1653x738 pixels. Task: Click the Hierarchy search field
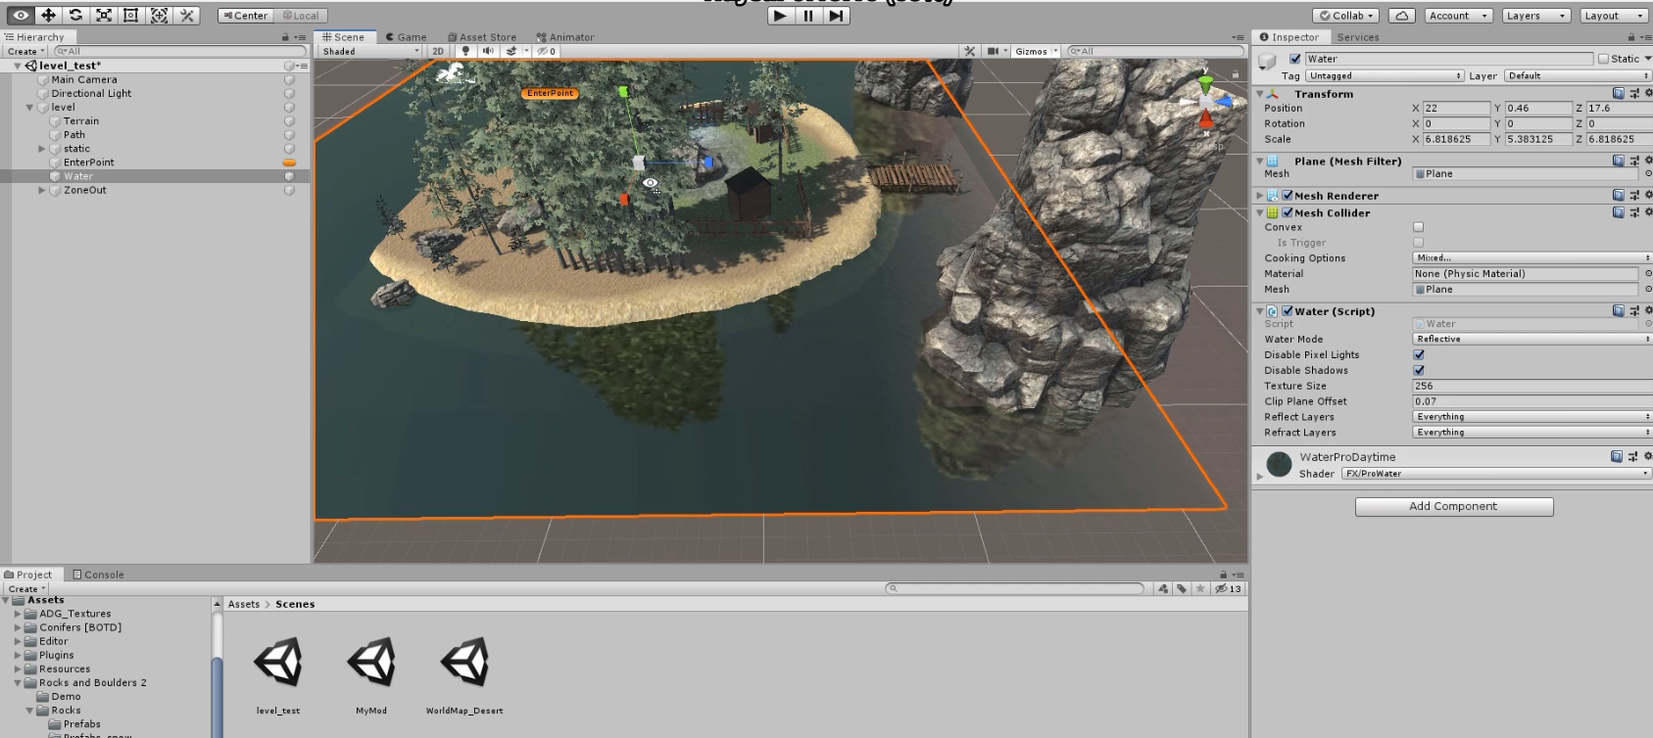click(179, 51)
